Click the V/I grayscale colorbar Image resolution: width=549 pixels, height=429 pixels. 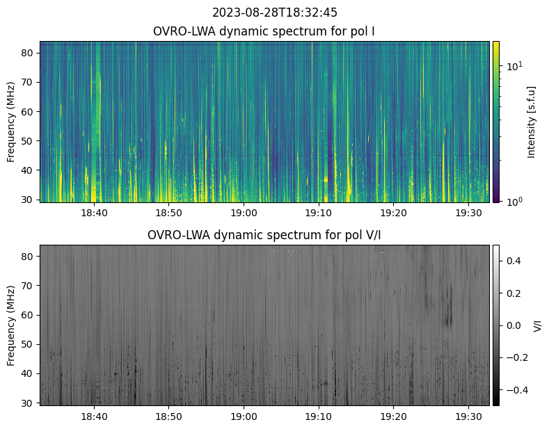496,325
